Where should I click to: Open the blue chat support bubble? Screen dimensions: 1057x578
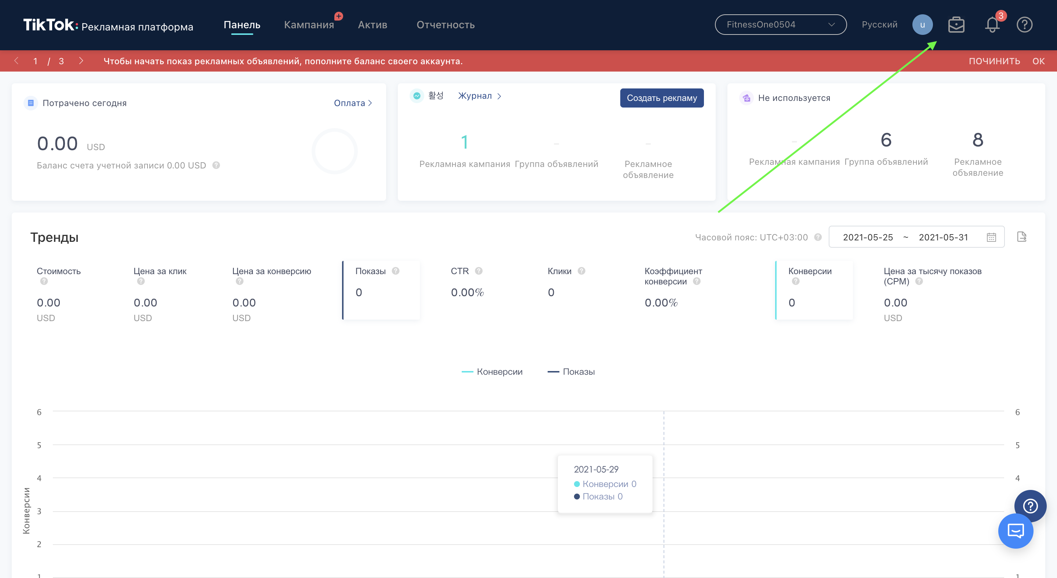coord(1016,531)
